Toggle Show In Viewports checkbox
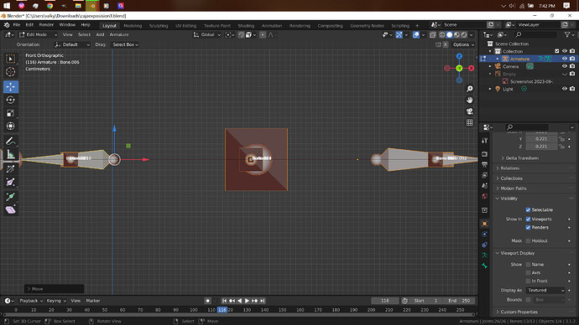The height and width of the screenshot is (325, 579). click(528, 219)
